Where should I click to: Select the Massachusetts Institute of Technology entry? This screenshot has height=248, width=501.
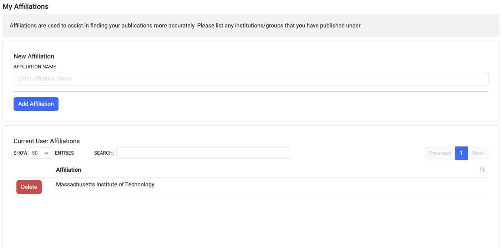point(105,185)
